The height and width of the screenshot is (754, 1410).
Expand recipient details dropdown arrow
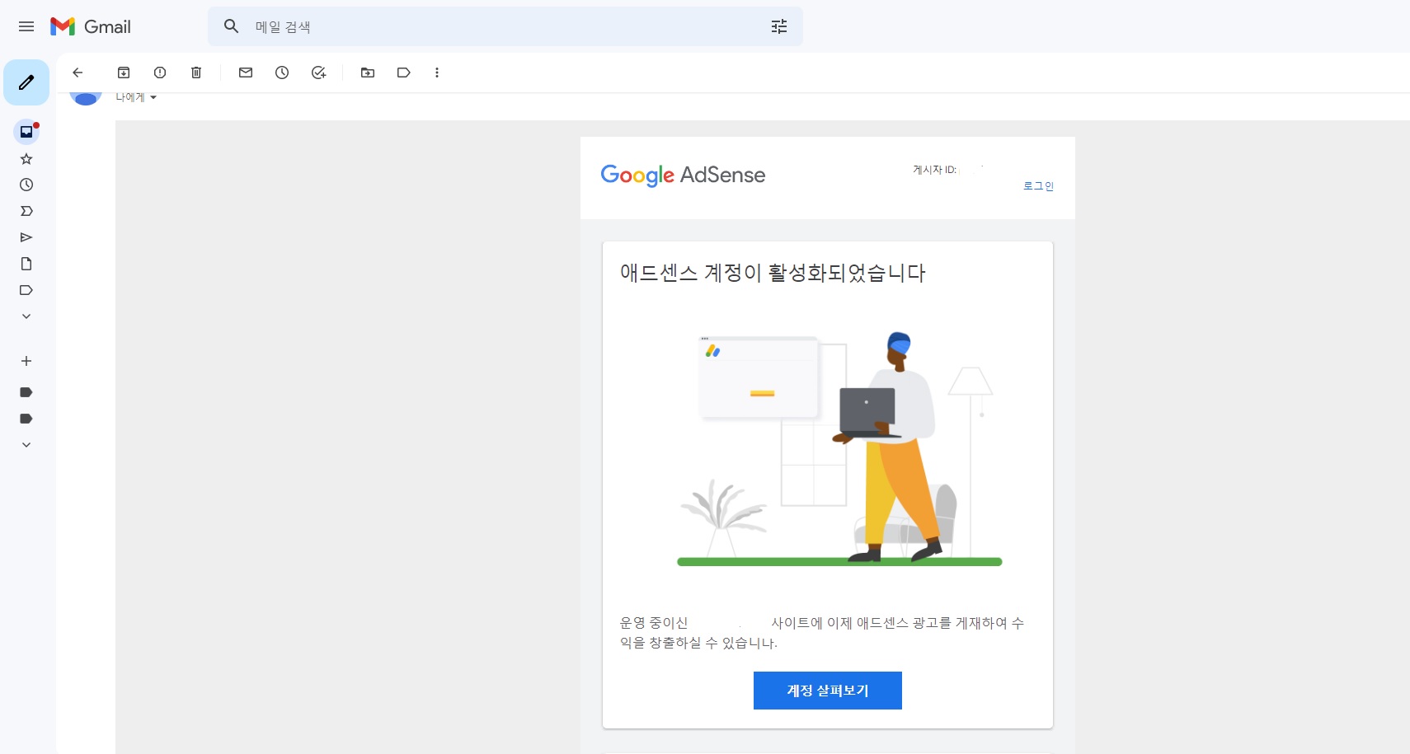153,97
